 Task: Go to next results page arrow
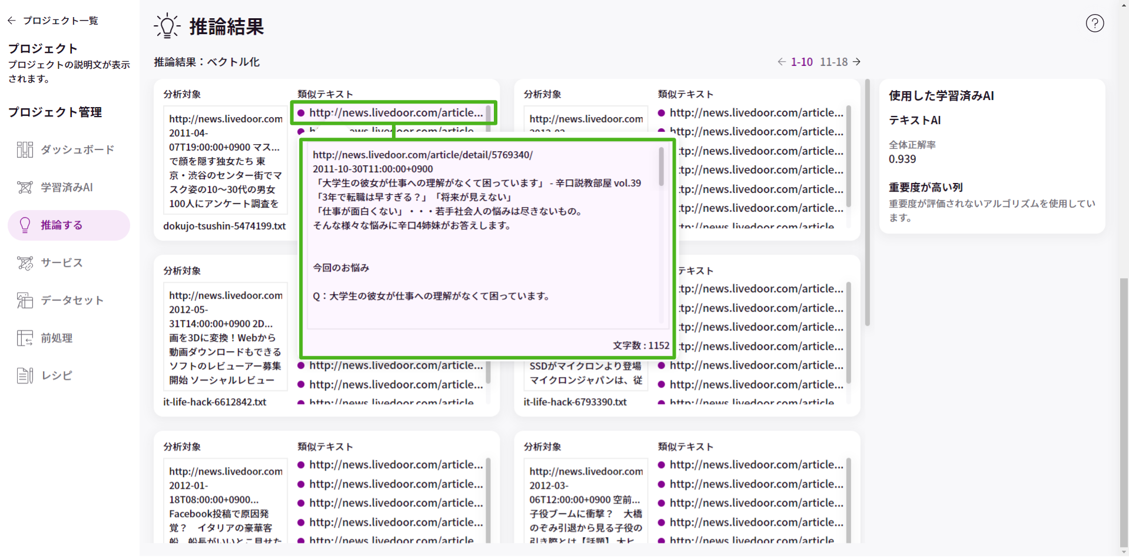(x=857, y=62)
